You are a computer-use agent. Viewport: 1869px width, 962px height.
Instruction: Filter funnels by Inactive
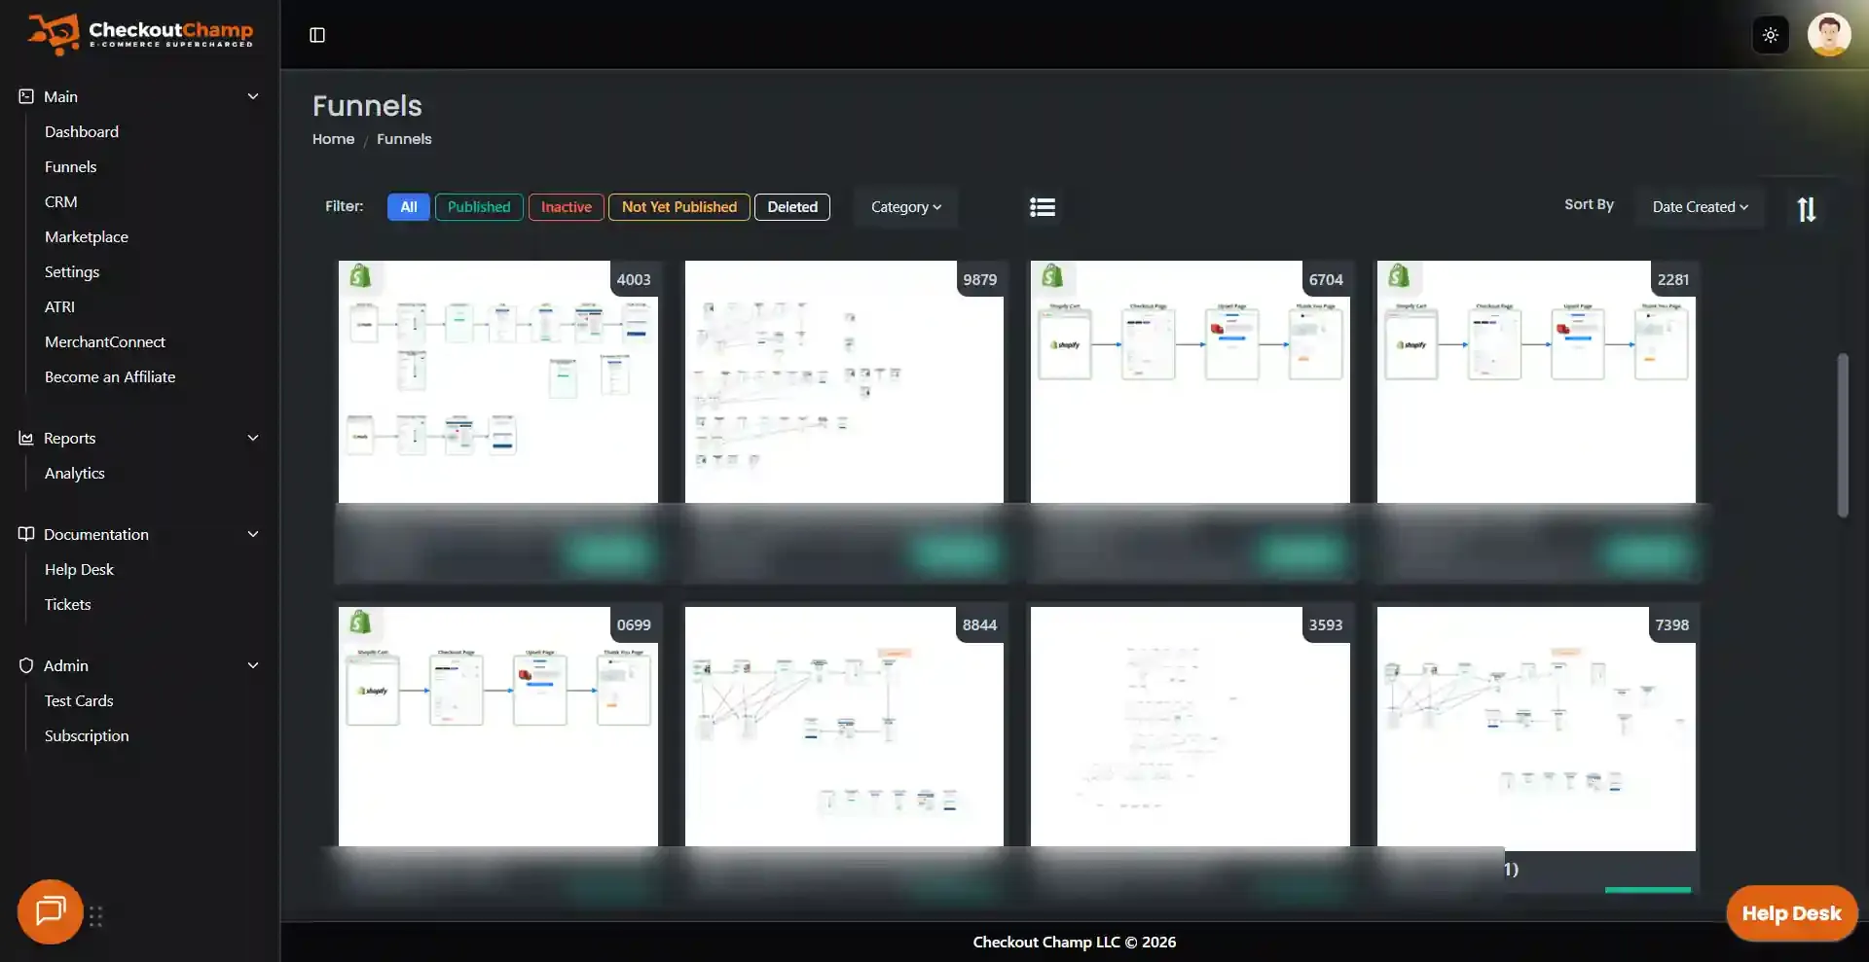(x=567, y=207)
